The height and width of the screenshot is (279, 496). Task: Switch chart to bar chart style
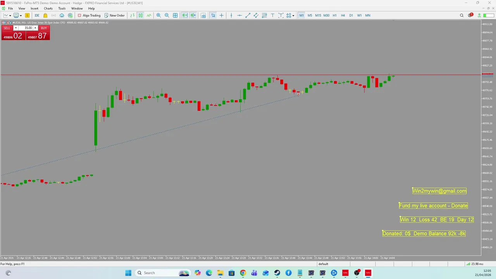pos(133,15)
